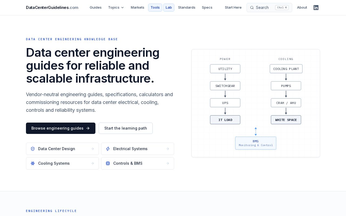Click the snowflake icon for Cooling Systems

point(33,163)
